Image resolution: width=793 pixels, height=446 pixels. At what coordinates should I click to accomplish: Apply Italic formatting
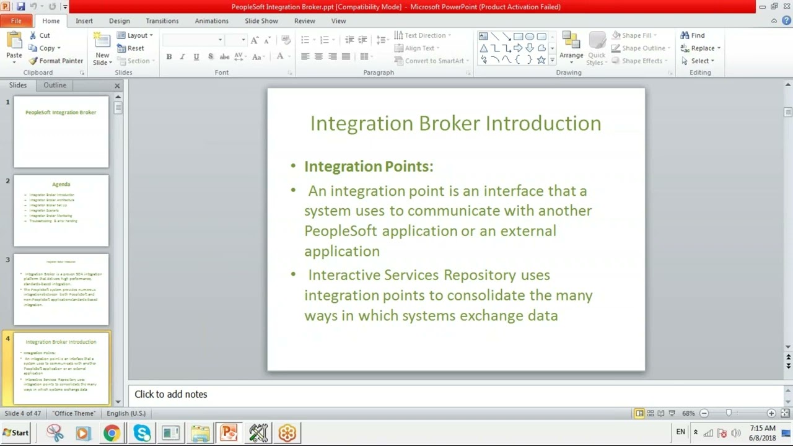click(182, 56)
